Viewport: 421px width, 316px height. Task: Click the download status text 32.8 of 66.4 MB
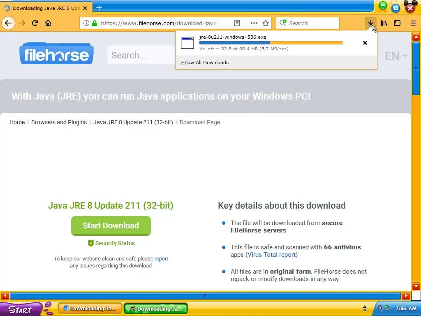tap(243, 49)
